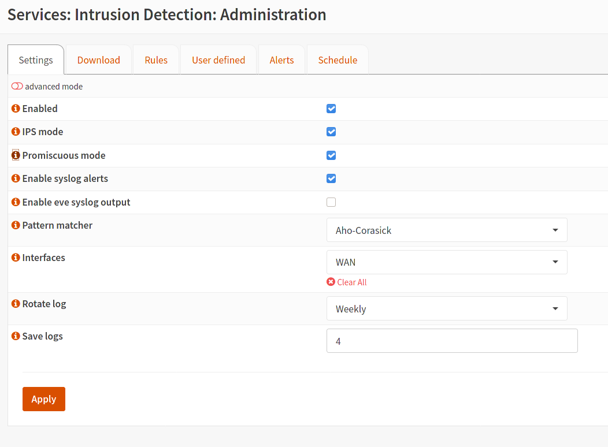Click the Pattern matcher info icon
Screen dimensions: 608x447
pyautogui.click(x=16, y=225)
